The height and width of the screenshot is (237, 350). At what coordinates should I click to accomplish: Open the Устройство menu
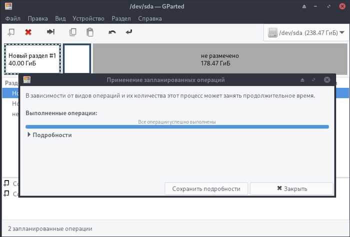point(88,18)
